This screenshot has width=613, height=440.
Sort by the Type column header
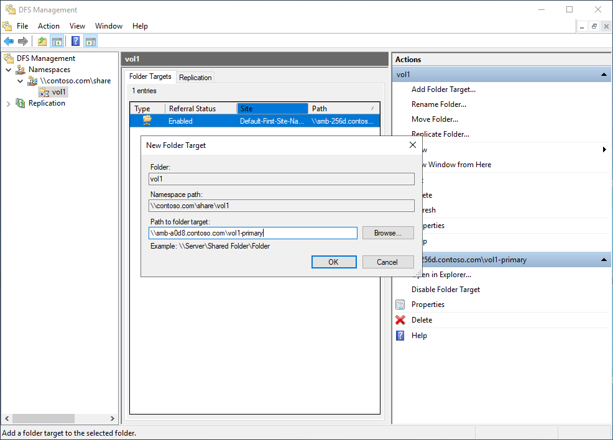(x=148, y=109)
